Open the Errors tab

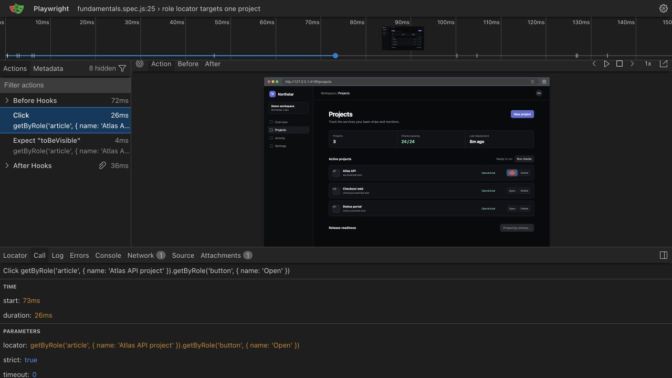79,255
